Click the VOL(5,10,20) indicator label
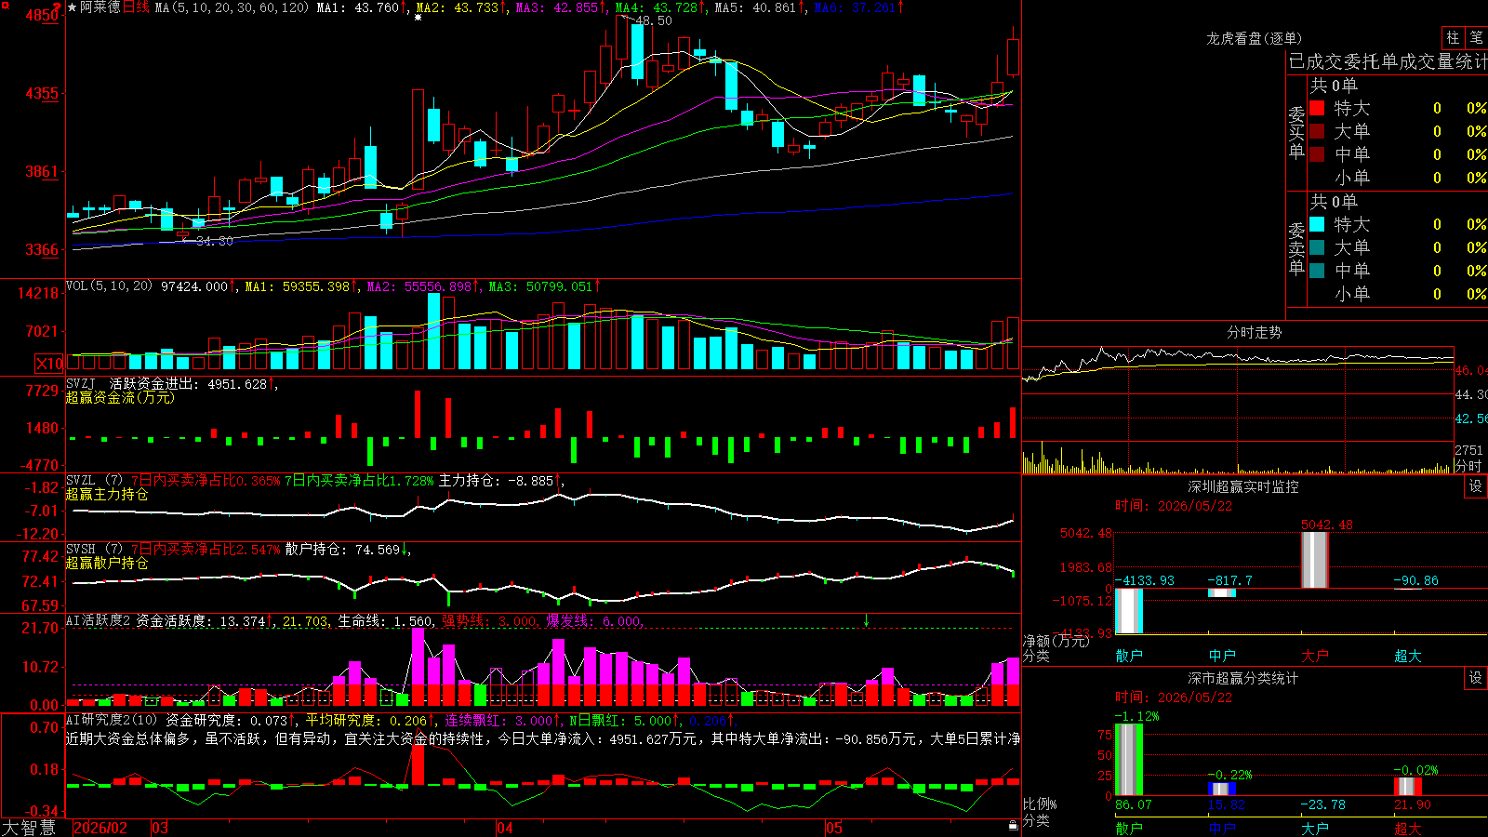Image resolution: width=1488 pixels, height=837 pixels. pyautogui.click(x=109, y=286)
